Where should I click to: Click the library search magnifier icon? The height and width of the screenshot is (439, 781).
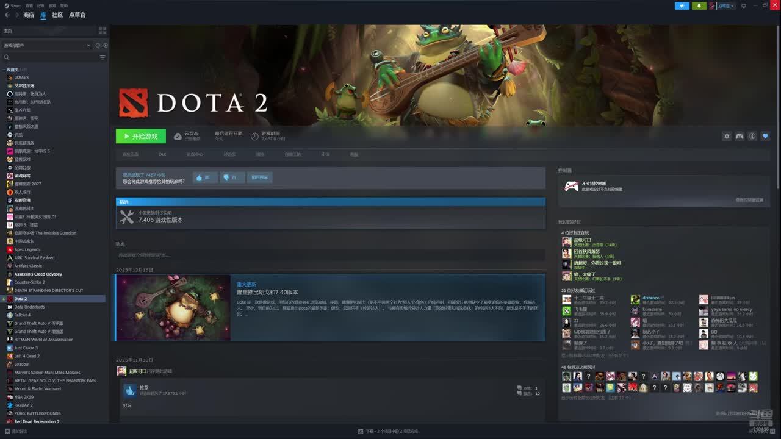(x=7, y=57)
